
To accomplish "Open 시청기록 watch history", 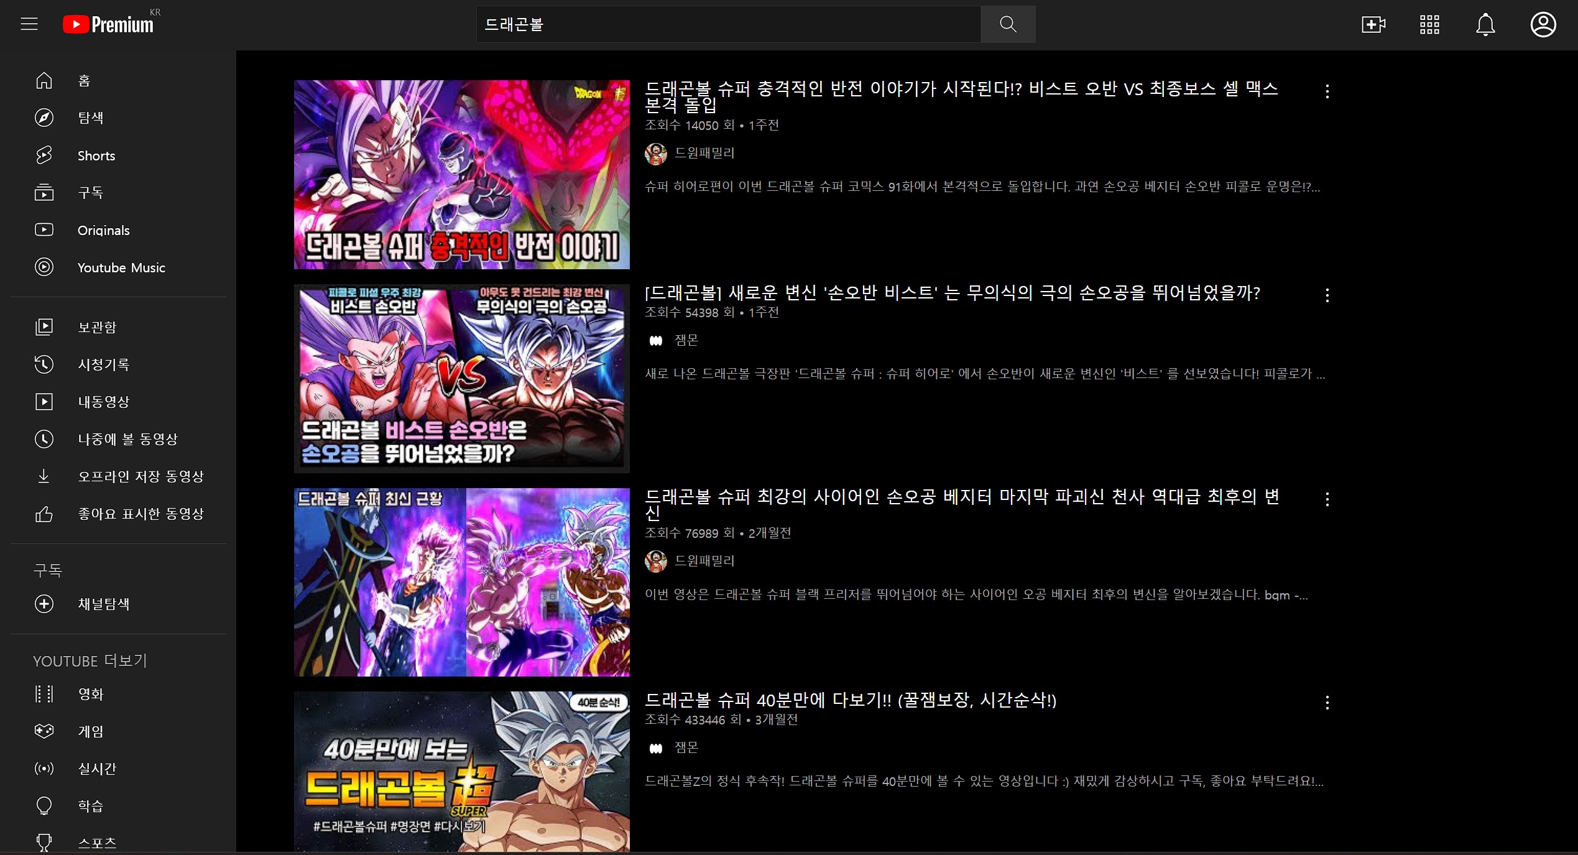I will coord(103,364).
